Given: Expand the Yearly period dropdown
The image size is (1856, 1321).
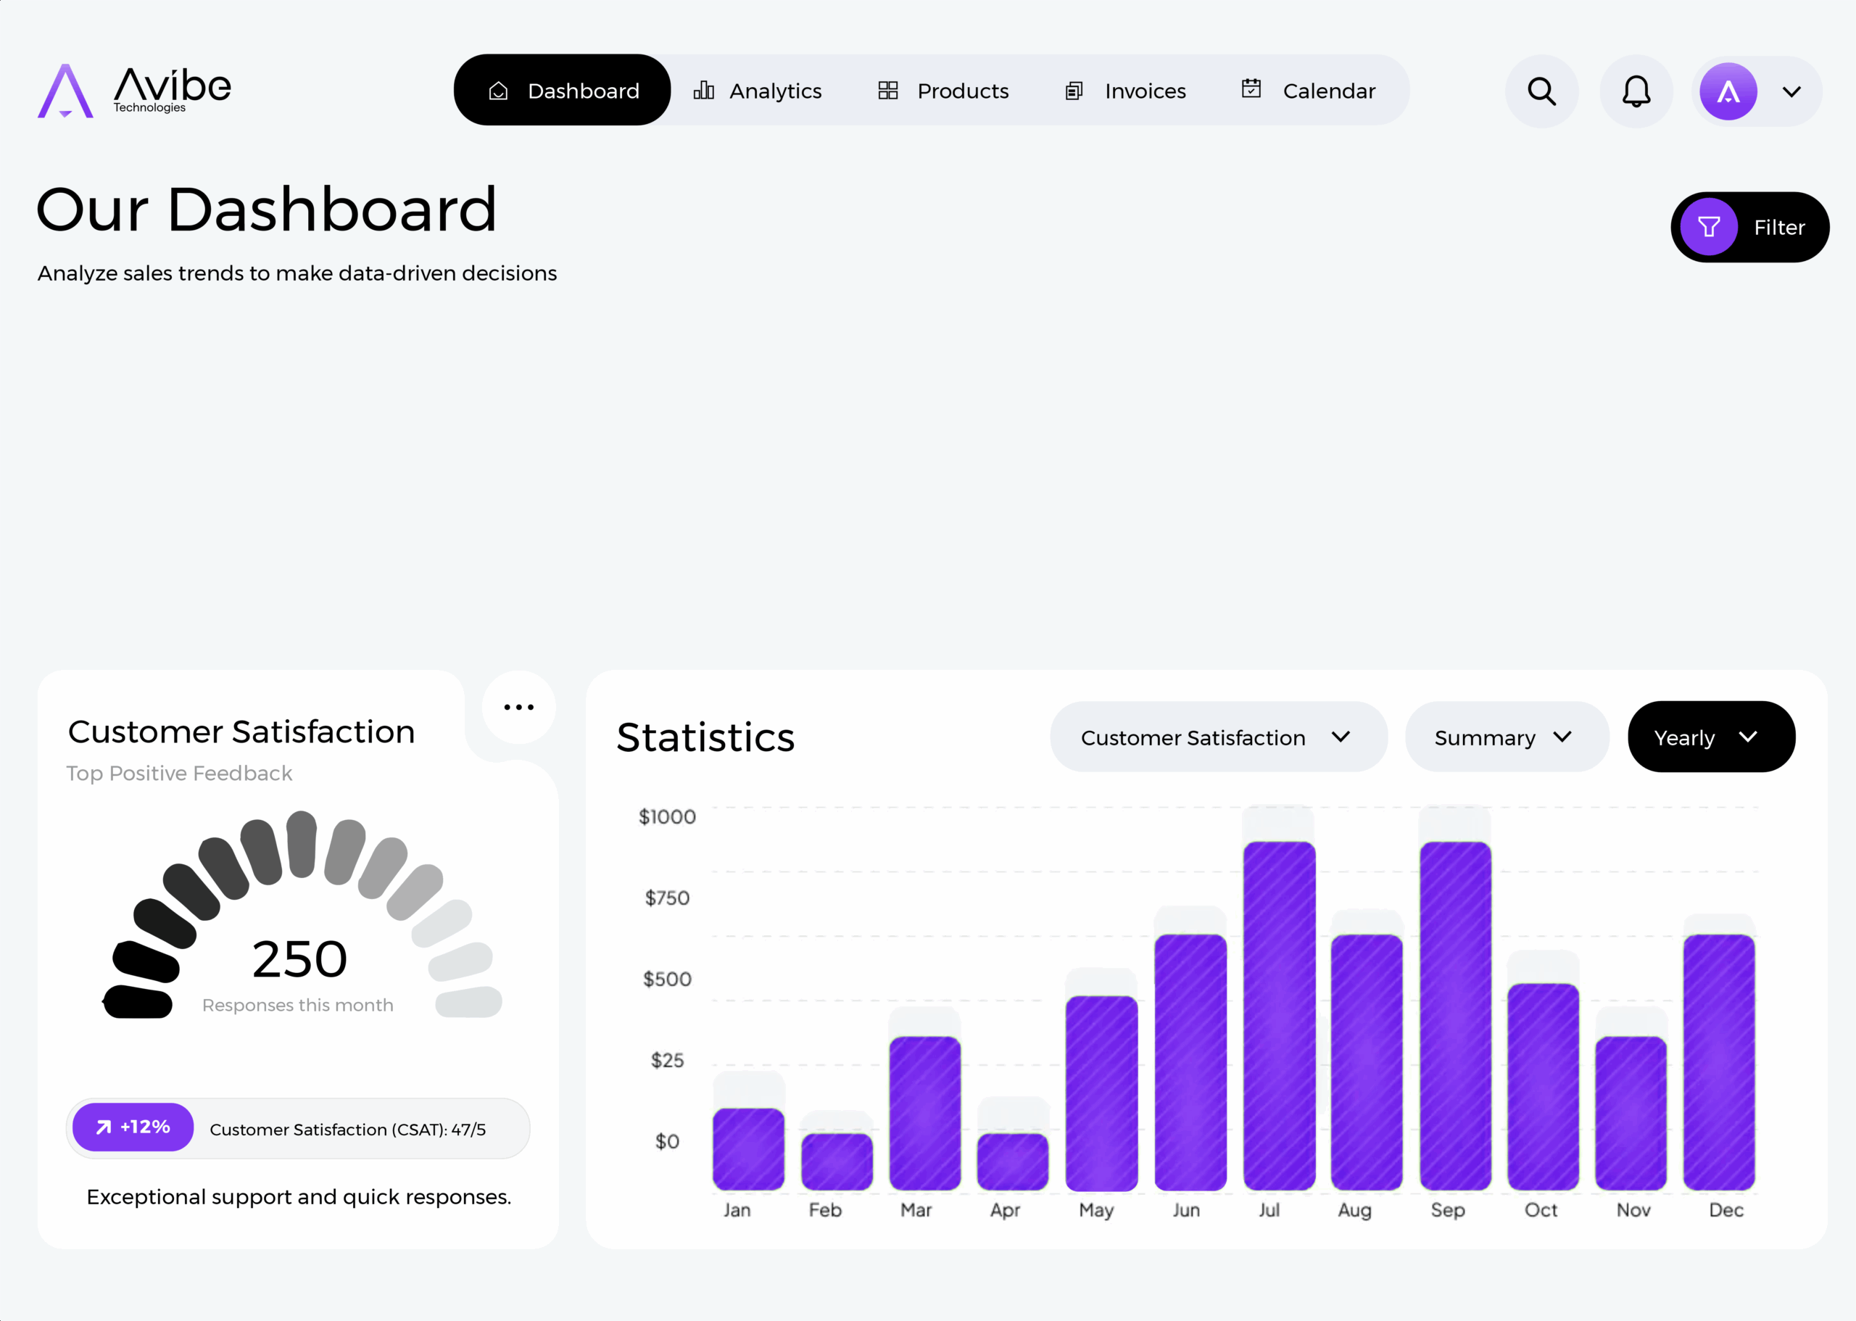Looking at the screenshot, I should (1710, 737).
